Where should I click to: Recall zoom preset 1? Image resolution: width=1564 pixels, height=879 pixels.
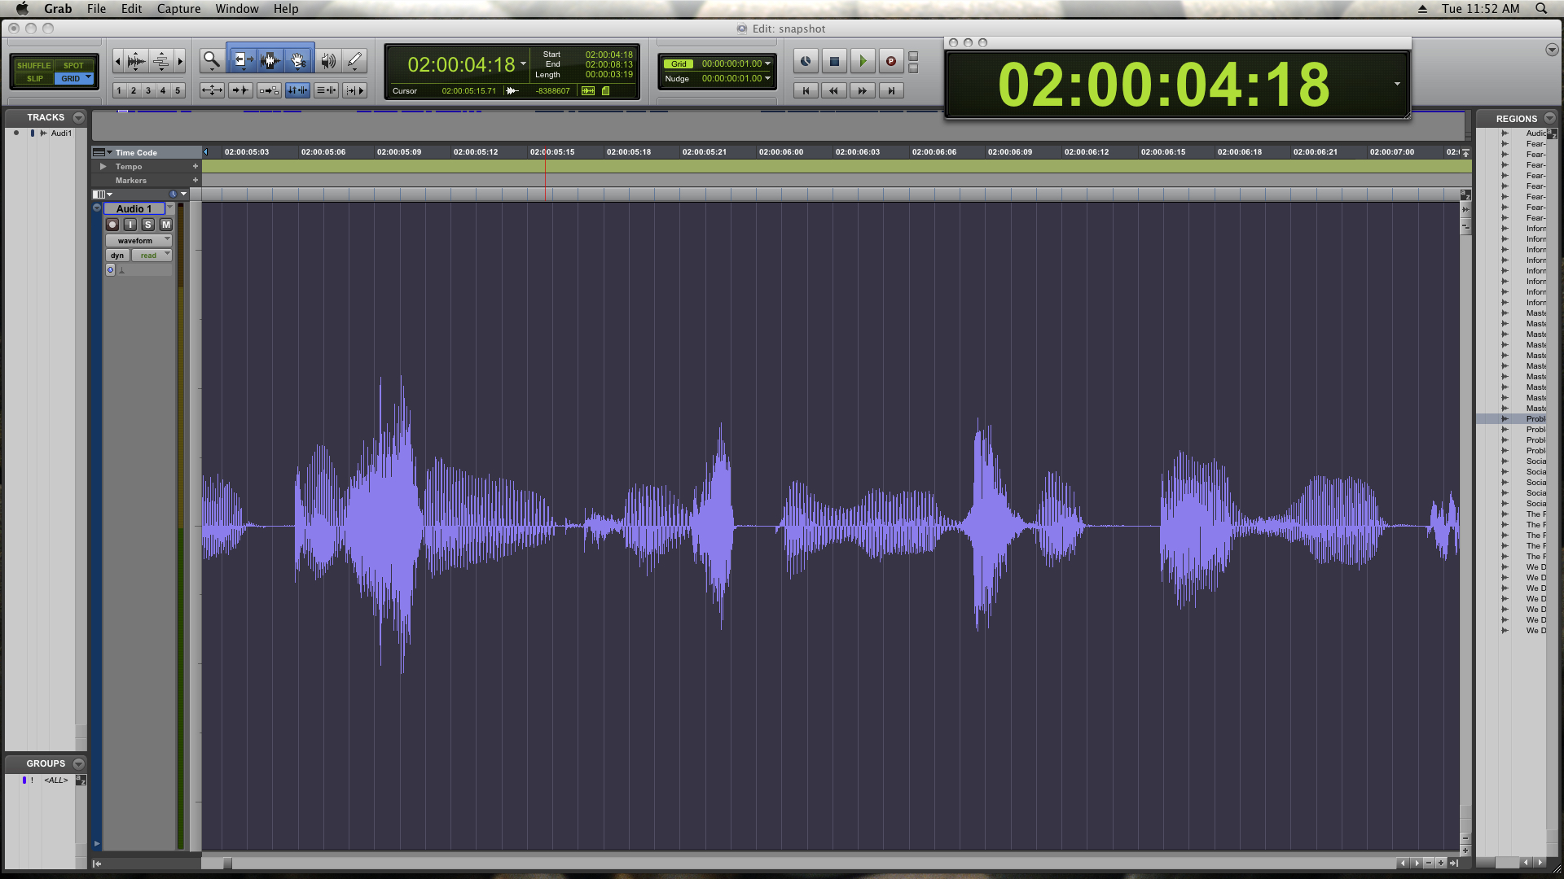coord(119,90)
